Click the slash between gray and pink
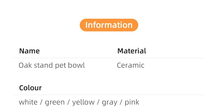 121,102
